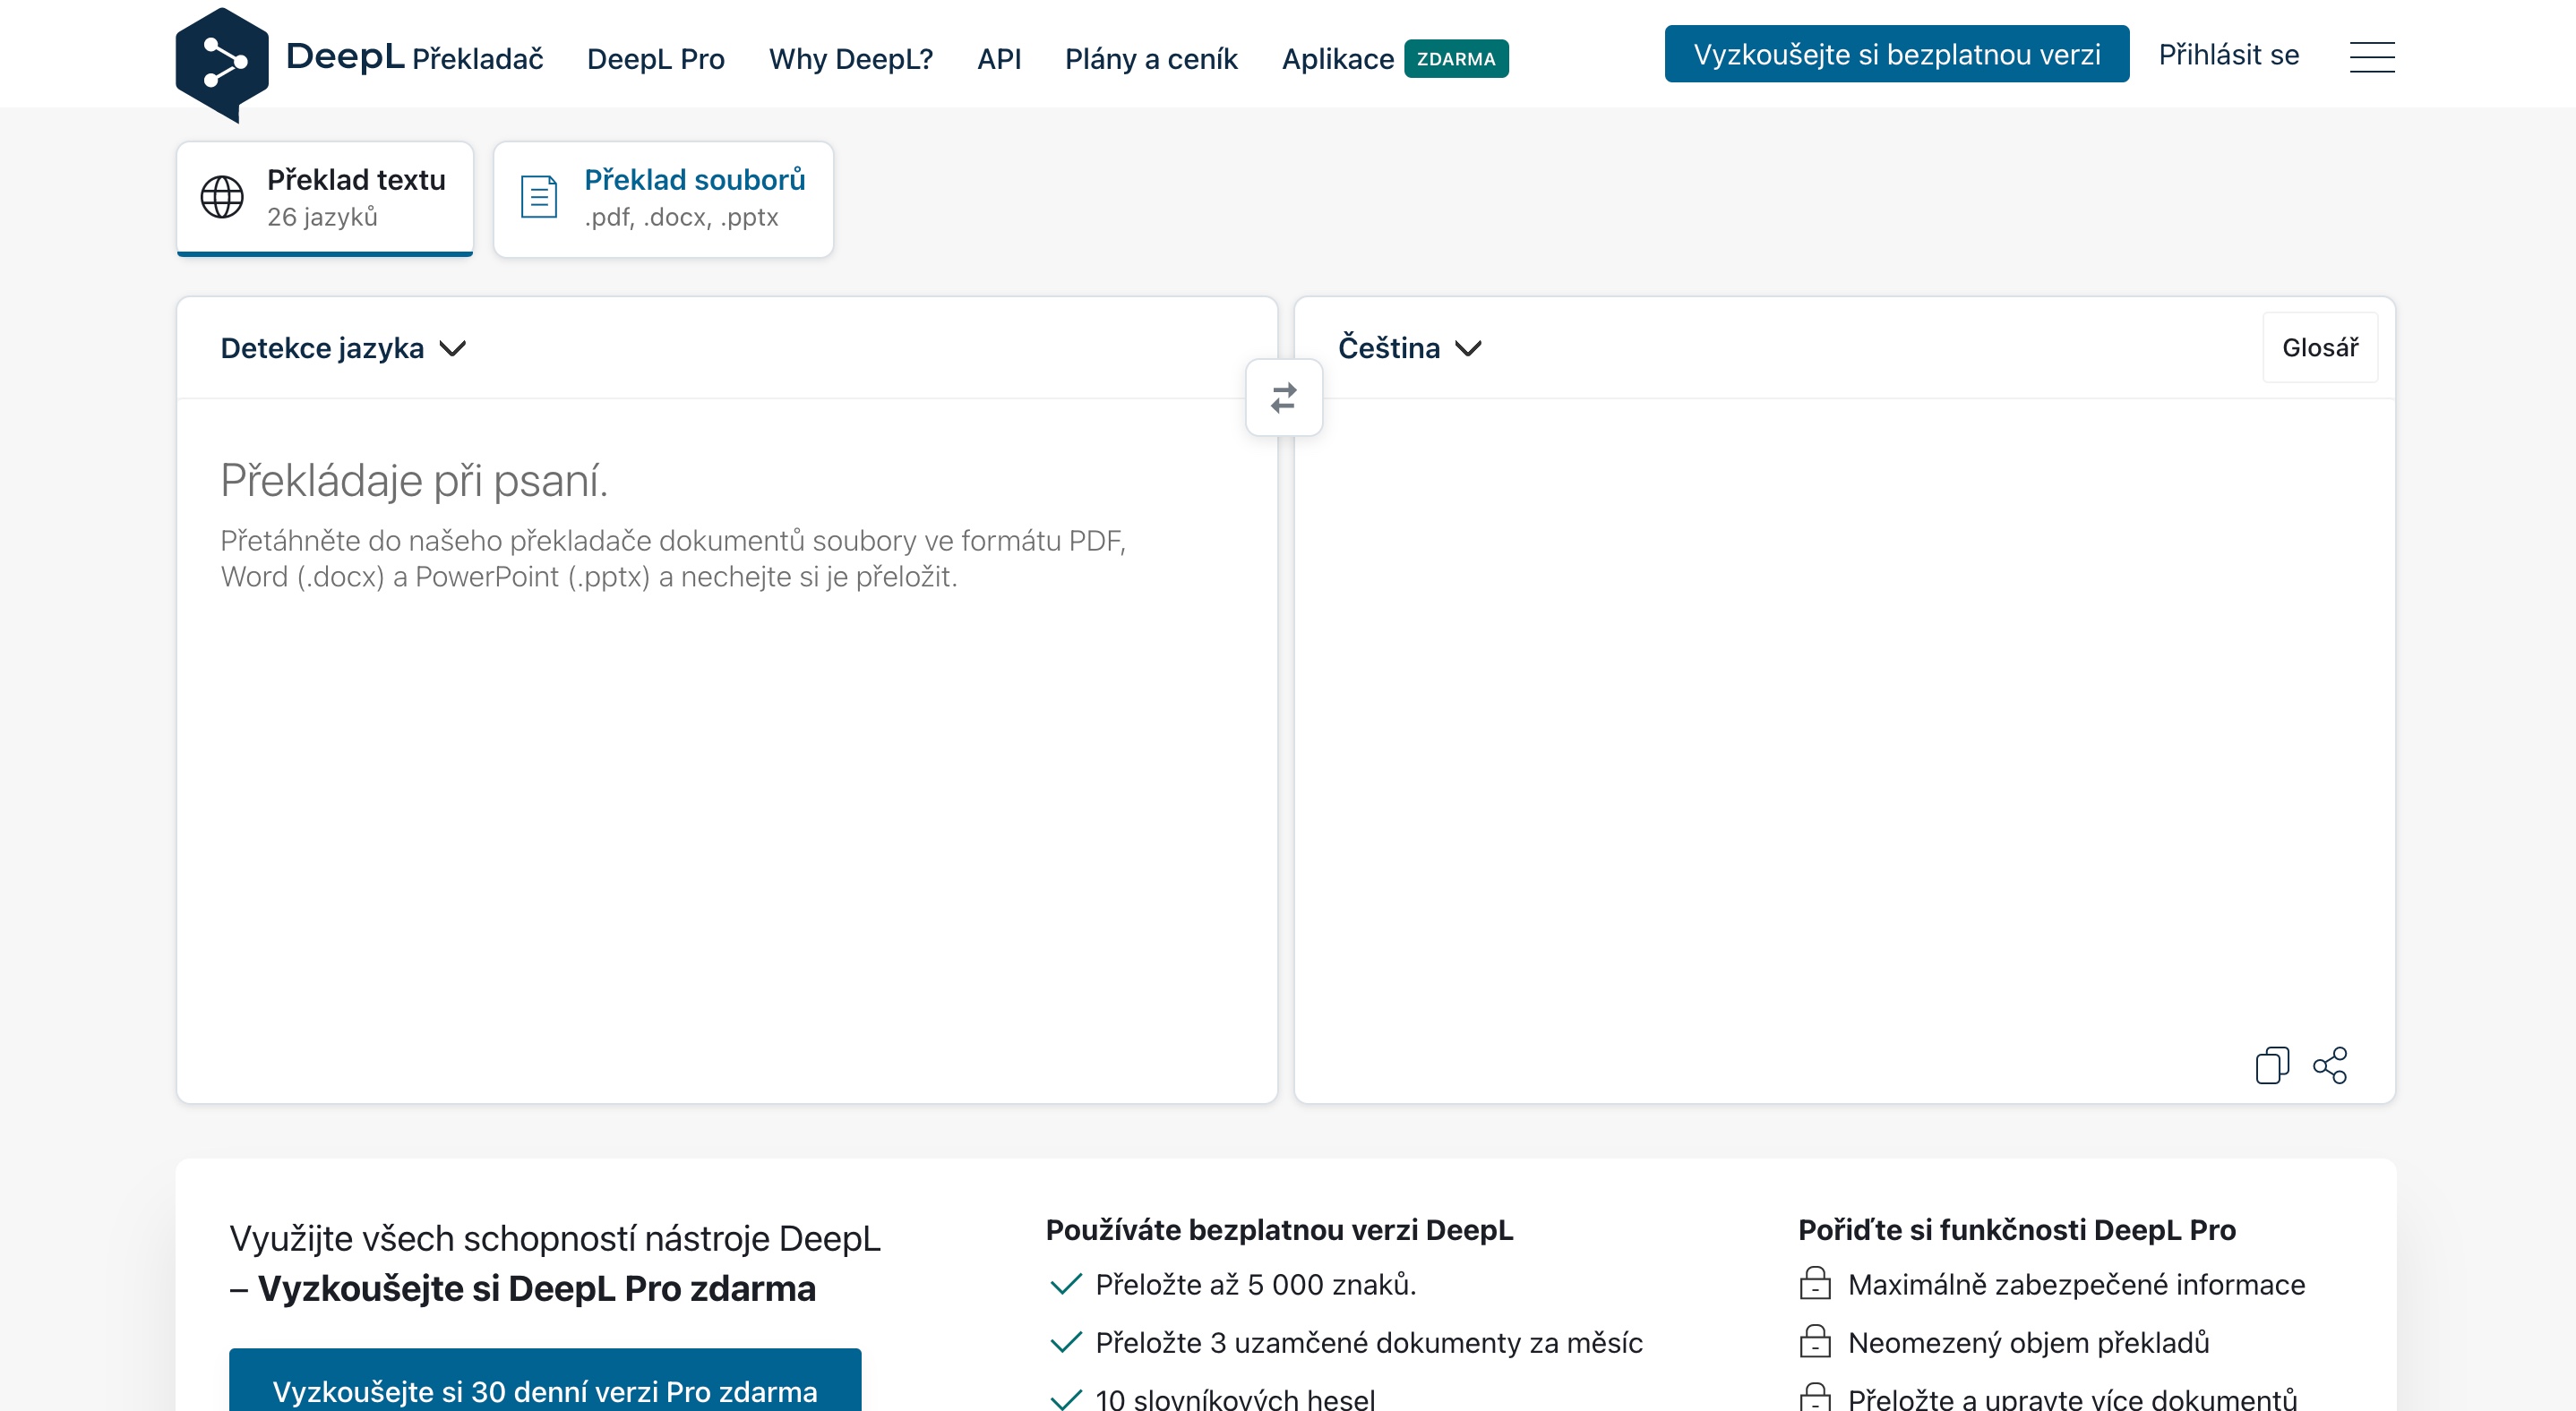Click the DeepL hexagon logo icon

pyautogui.click(x=221, y=62)
